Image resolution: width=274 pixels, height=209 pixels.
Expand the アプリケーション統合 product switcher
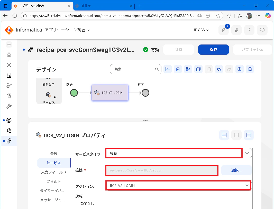67,30
